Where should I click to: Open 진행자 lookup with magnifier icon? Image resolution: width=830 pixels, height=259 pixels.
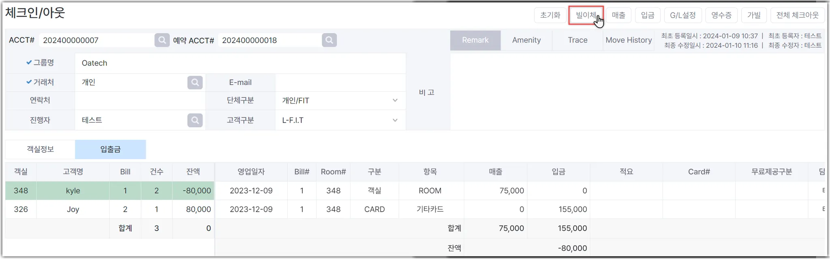coord(195,120)
